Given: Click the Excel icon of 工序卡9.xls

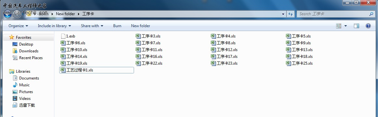Looking at the screenshot, I should pyautogui.click(x=289, y=43).
